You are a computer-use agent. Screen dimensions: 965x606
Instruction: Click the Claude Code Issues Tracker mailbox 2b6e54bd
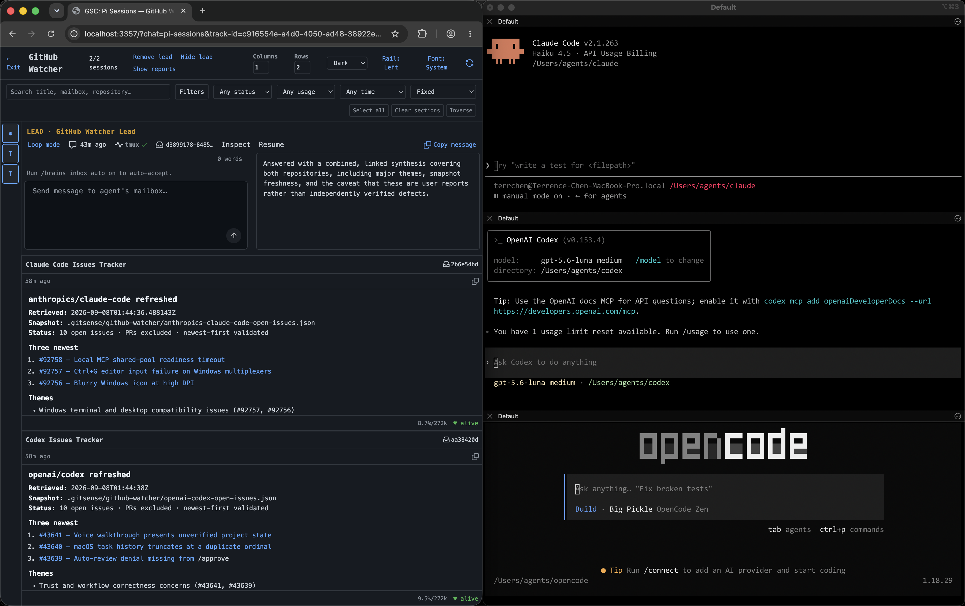(x=460, y=265)
